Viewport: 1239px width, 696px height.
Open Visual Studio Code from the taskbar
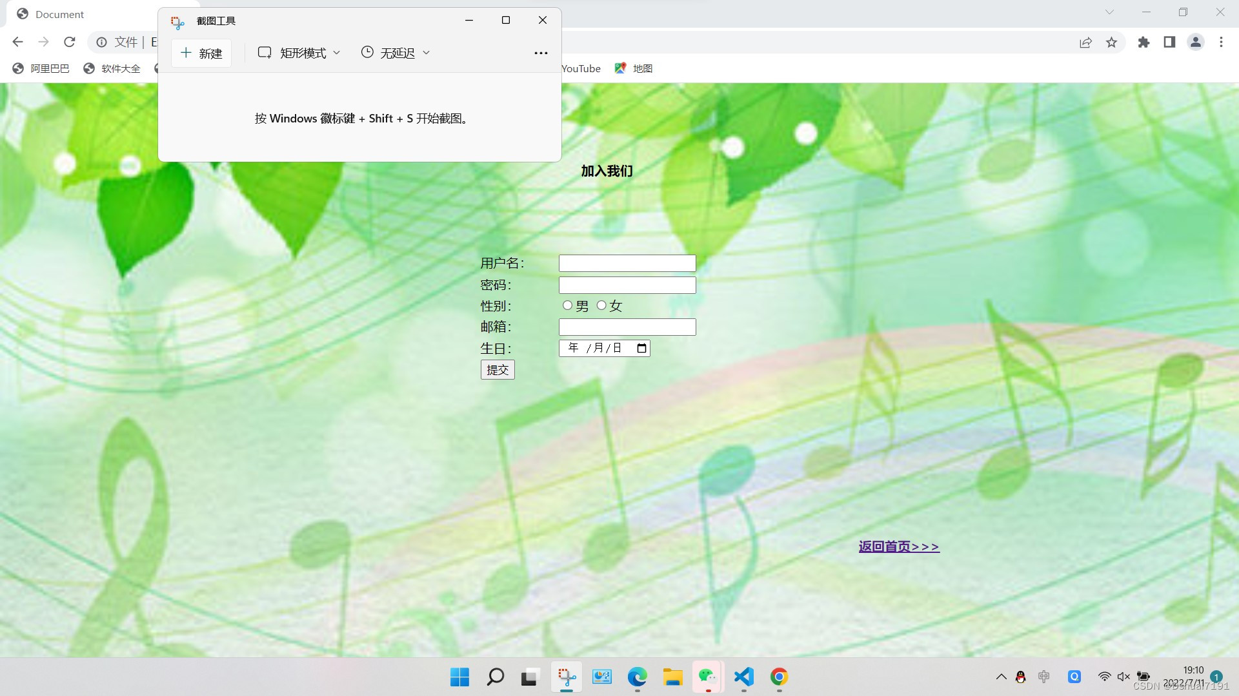tap(743, 677)
